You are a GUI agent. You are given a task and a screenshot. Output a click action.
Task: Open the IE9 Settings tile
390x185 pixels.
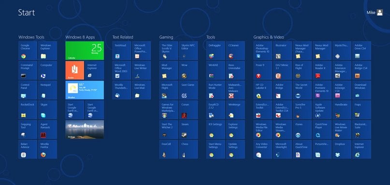tap(216, 130)
